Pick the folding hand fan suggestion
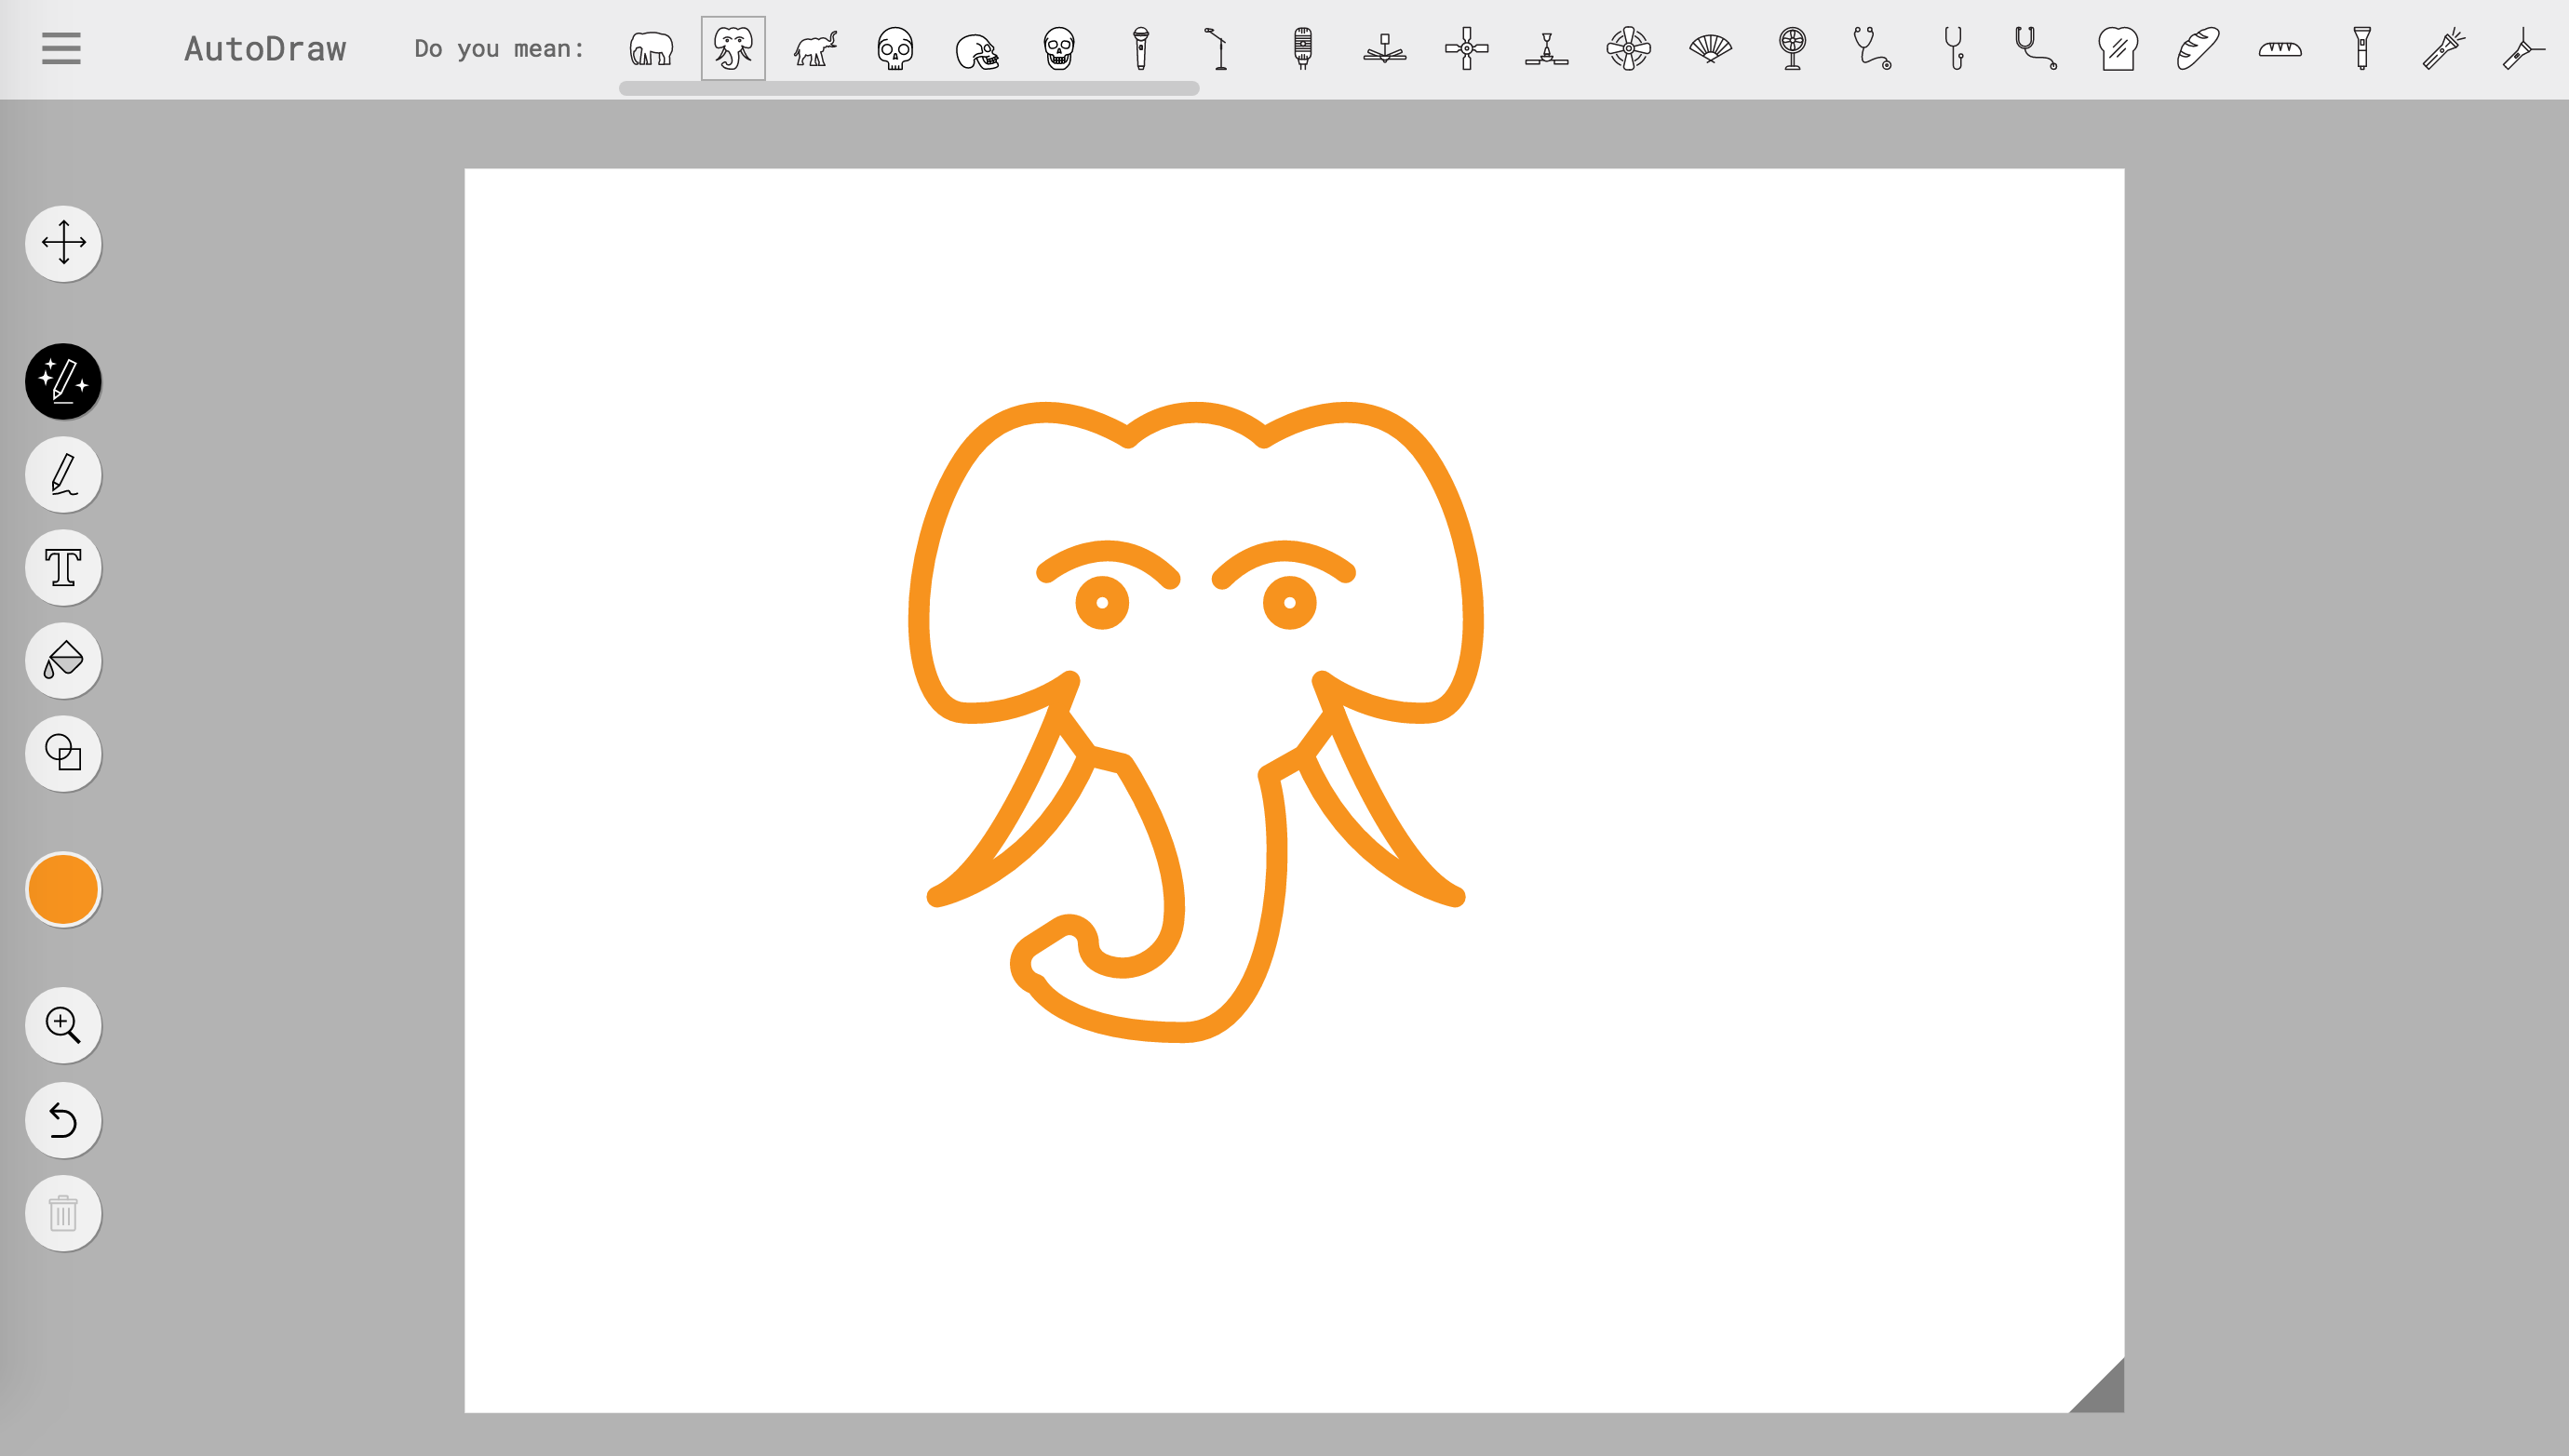Screen dimensions: 2569x1456 coord(1710,48)
